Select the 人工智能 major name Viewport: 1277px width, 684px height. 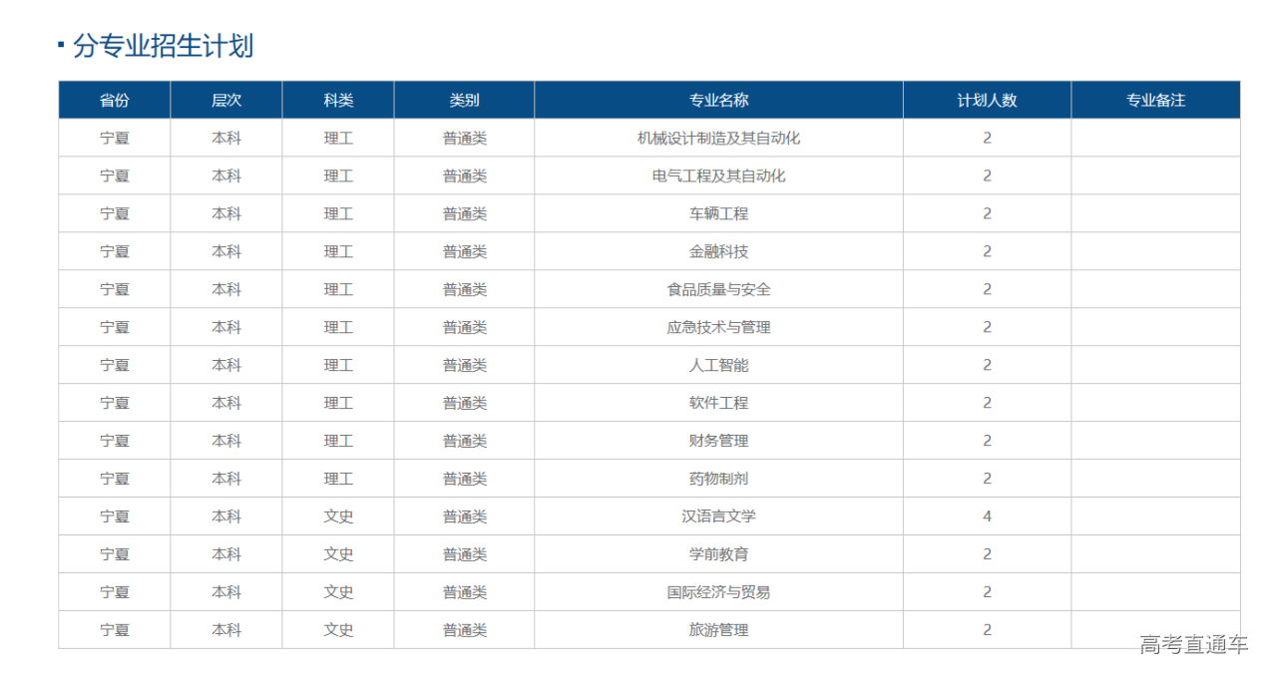[718, 365]
